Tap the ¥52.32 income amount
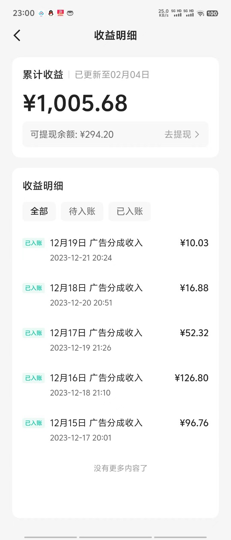Viewport: 231px width, 540px height. [x=194, y=333]
